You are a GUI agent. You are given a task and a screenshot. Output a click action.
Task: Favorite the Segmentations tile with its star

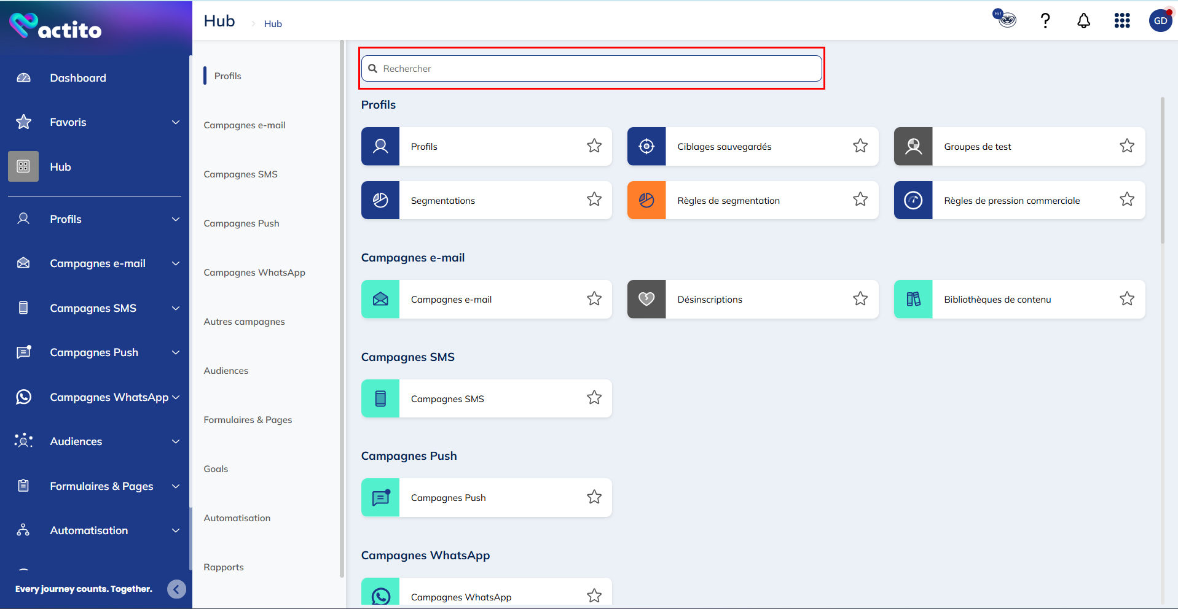pos(594,200)
